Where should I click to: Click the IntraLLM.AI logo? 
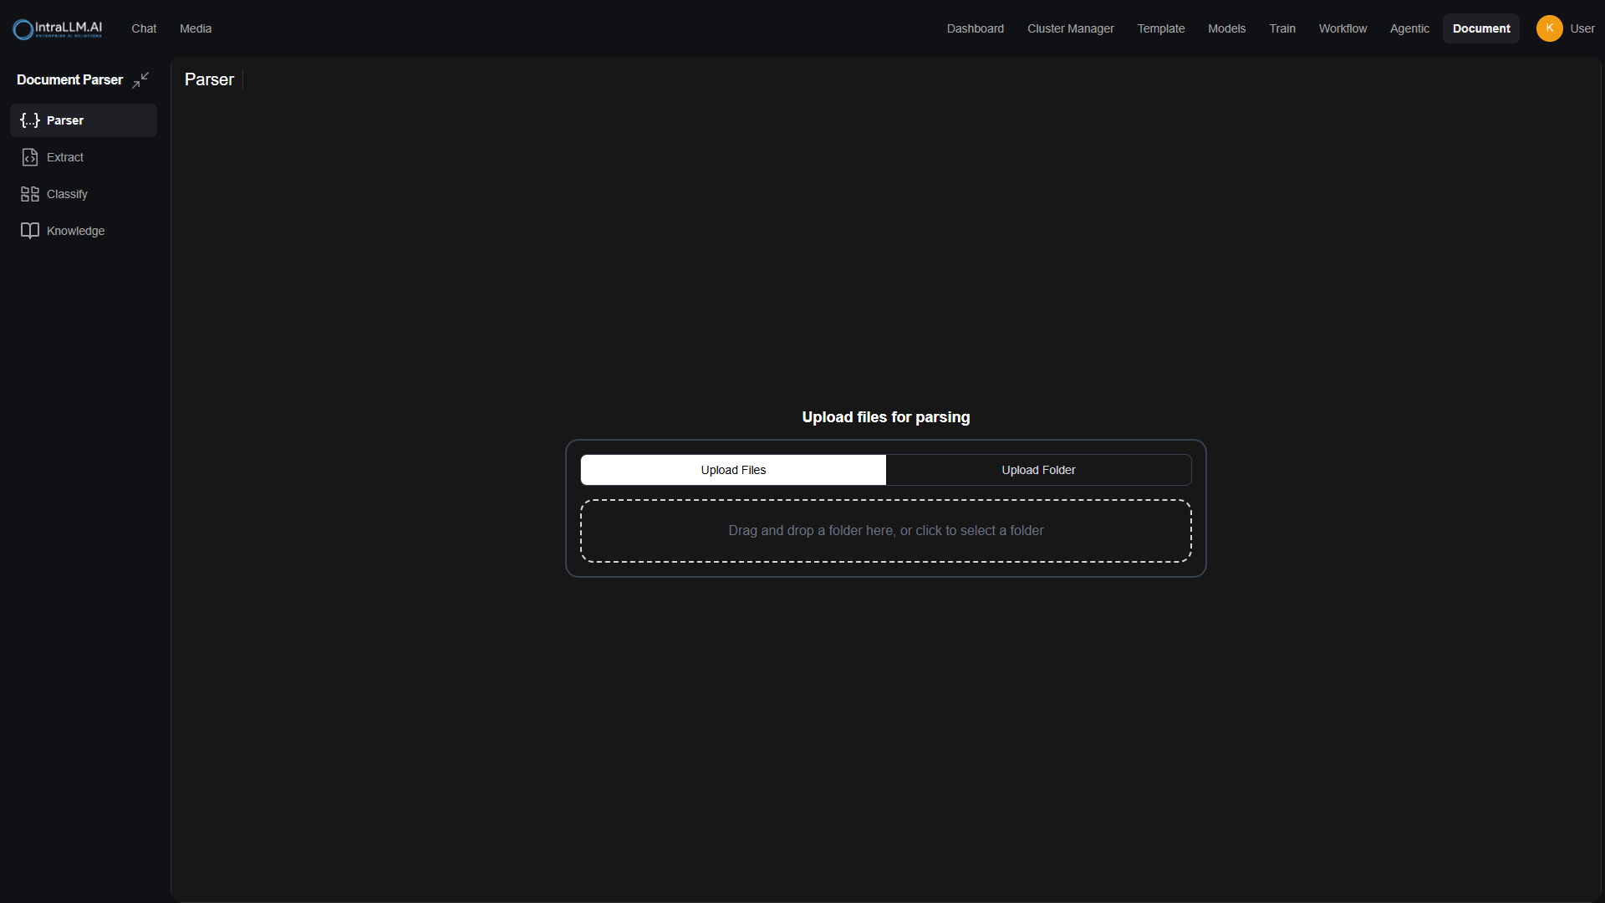[58, 29]
